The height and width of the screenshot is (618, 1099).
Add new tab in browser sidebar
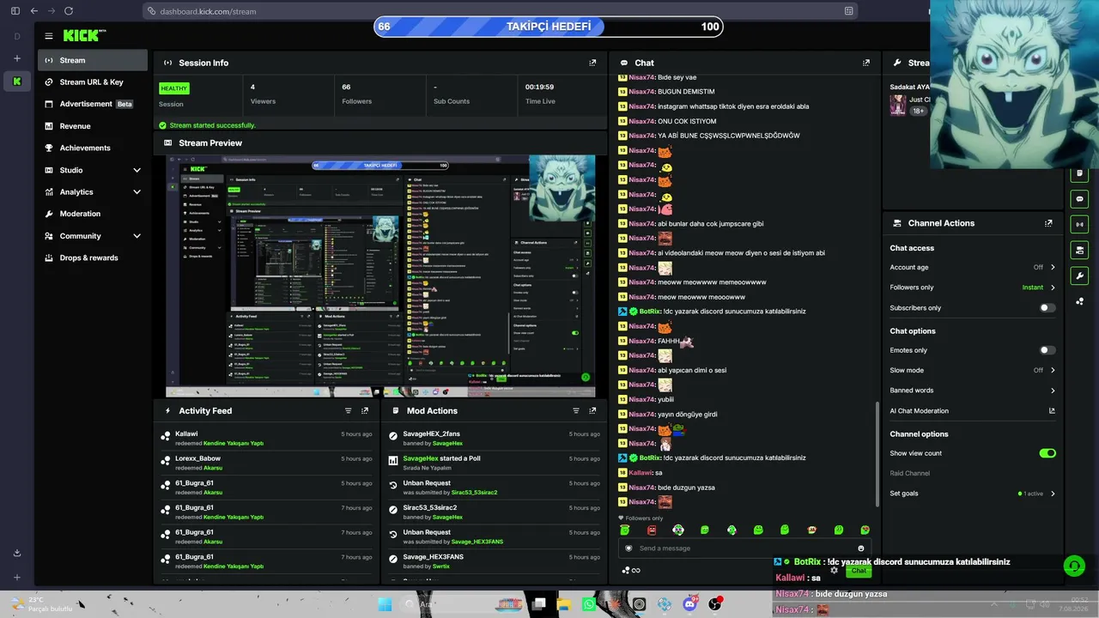pyautogui.click(x=17, y=58)
